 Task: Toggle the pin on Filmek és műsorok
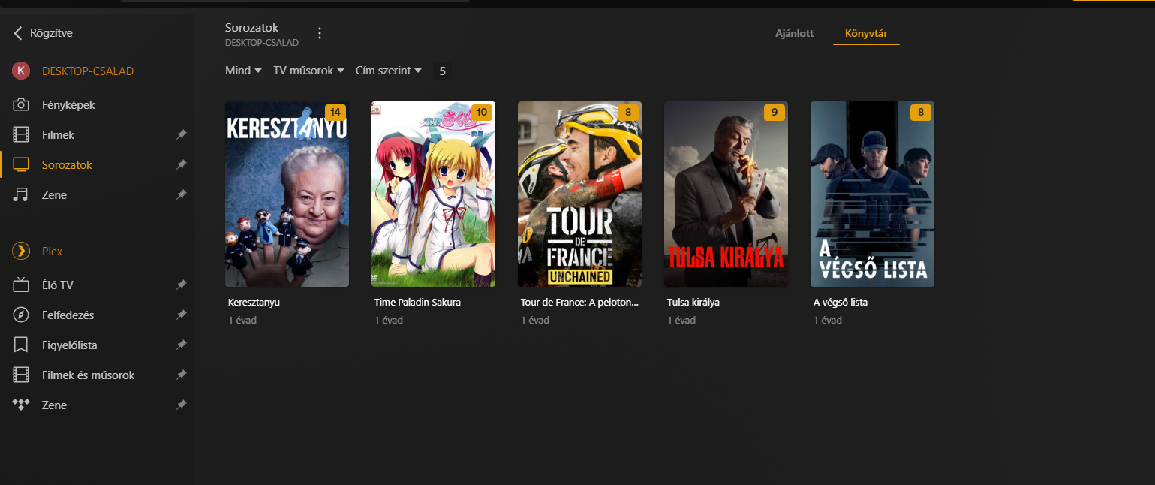[x=181, y=375]
